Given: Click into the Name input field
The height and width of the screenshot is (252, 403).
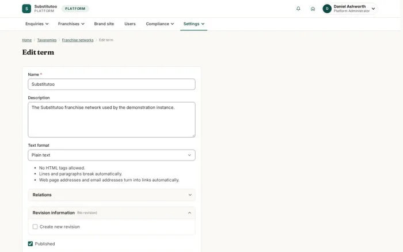Looking at the screenshot, I should click(112, 84).
